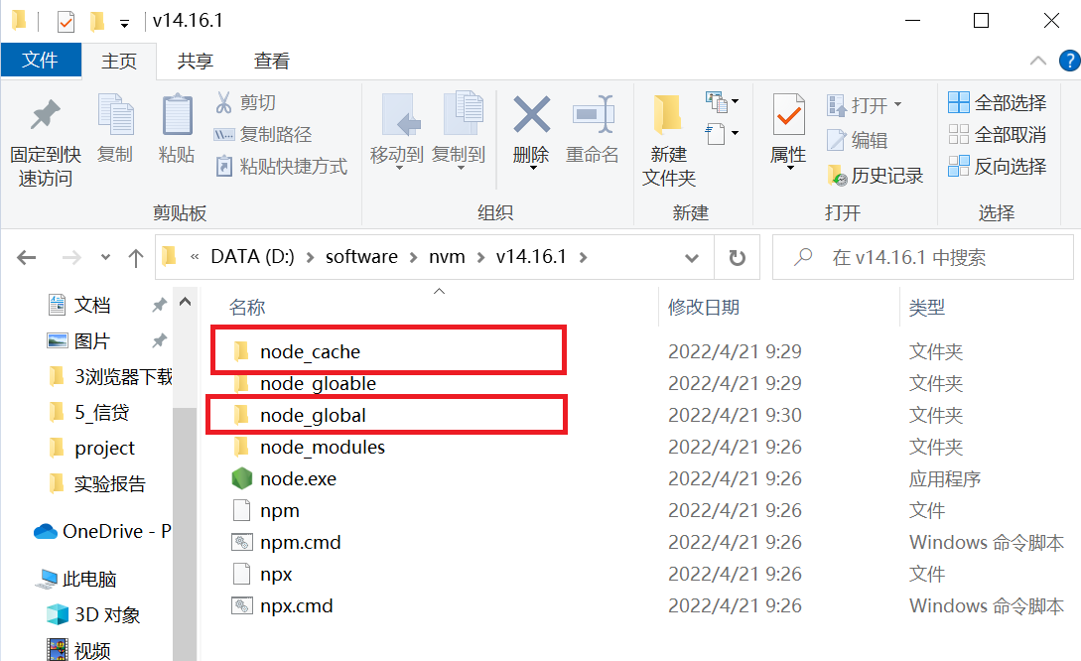Open the project folder in sidebar

point(104,448)
